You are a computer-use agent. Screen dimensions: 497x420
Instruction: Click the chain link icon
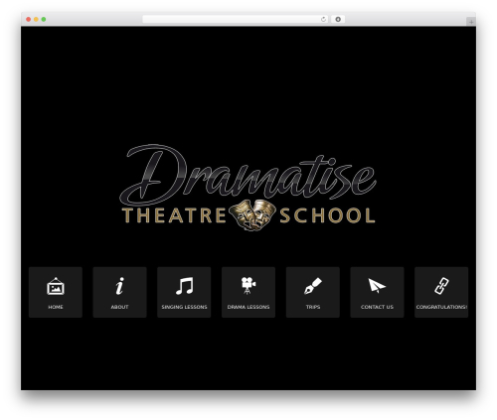point(441,286)
